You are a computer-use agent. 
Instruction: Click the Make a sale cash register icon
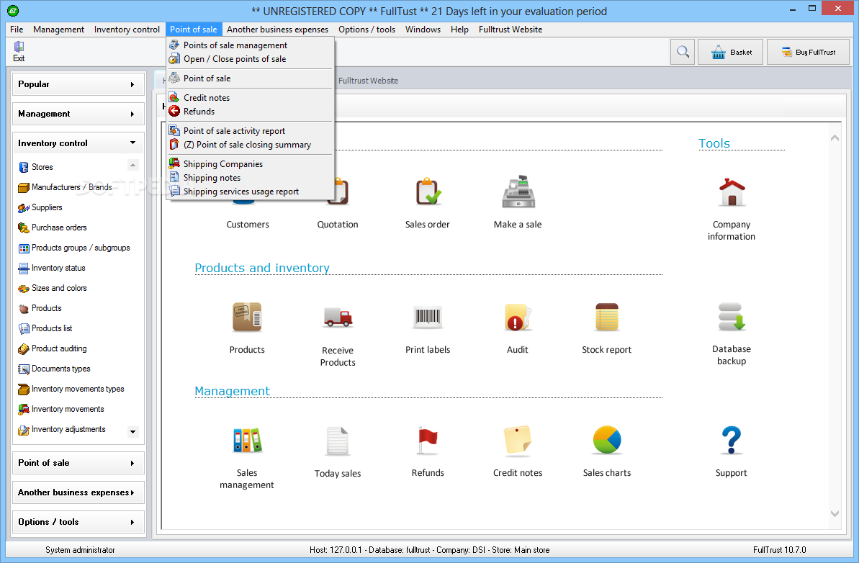(x=518, y=192)
